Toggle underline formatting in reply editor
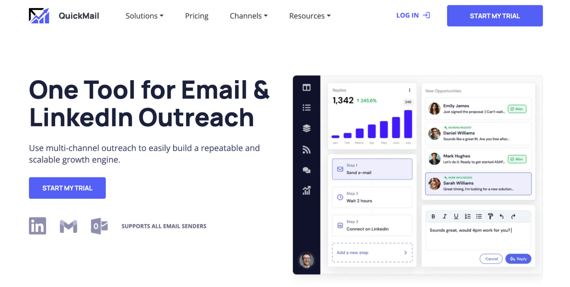570x287 pixels. pyautogui.click(x=456, y=216)
